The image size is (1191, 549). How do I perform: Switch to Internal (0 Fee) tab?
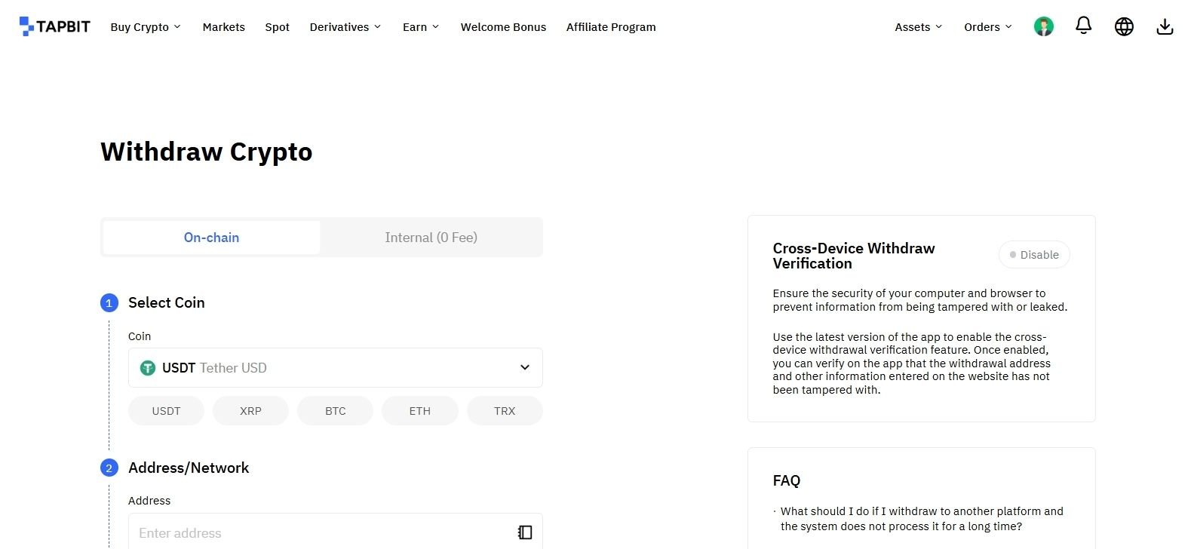[431, 238]
